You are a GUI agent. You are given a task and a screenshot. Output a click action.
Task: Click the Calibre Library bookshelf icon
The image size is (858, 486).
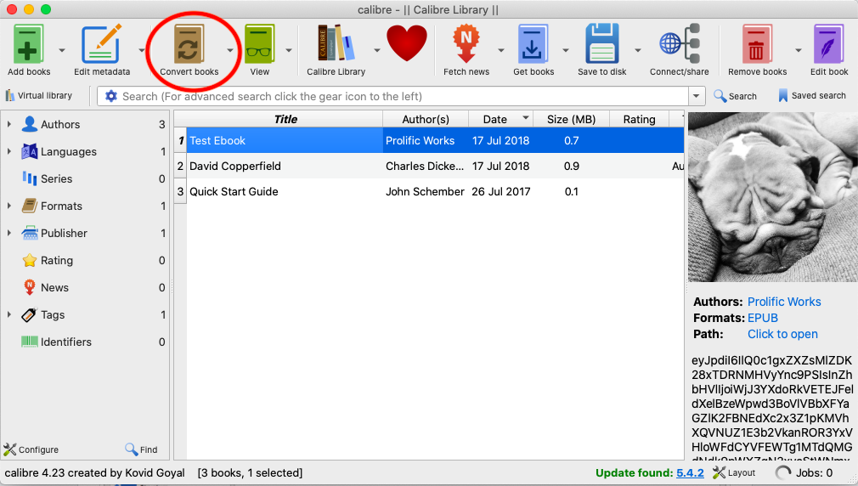[336, 44]
